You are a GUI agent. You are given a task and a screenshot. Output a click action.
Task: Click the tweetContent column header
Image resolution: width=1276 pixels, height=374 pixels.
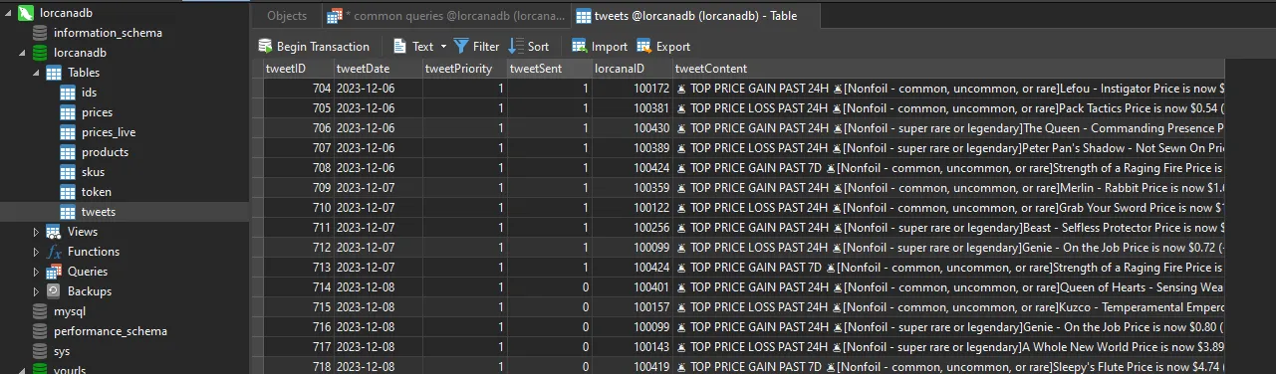pos(947,69)
